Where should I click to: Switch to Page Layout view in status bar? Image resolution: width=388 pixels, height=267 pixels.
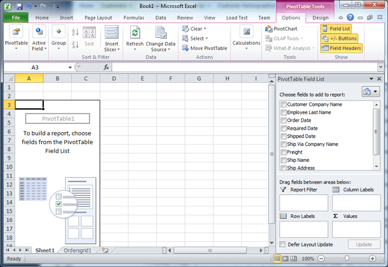285,258
